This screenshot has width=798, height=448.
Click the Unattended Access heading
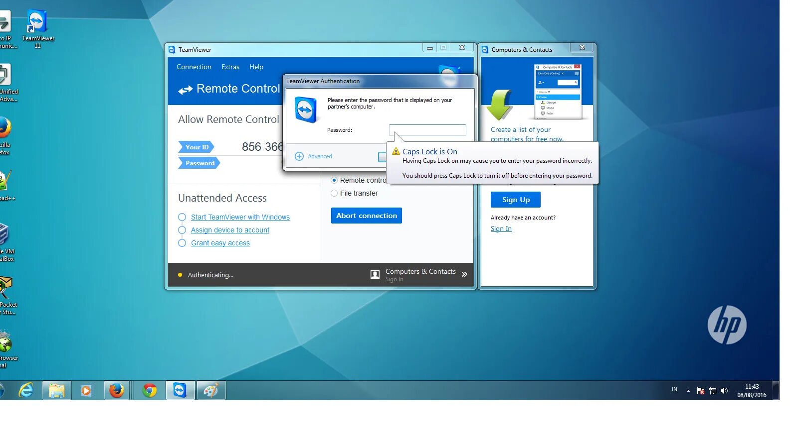(x=222, y=198)
